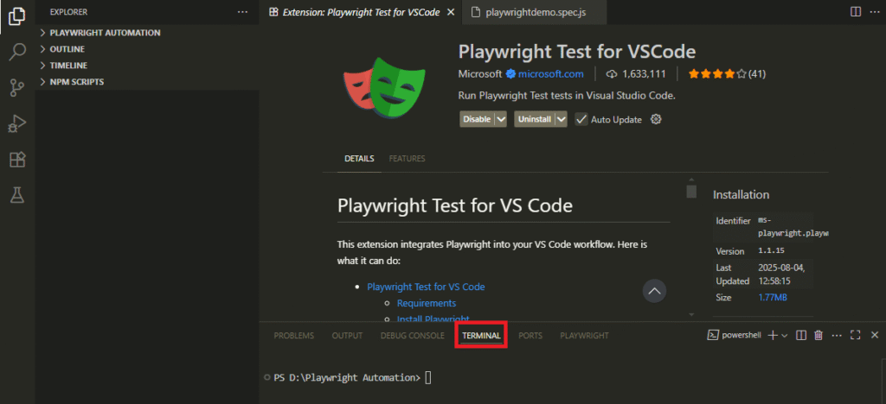Open the Uninstall button dropdown arrow
The height and width of the screenshot is (404, 886).
pos(561,119)
